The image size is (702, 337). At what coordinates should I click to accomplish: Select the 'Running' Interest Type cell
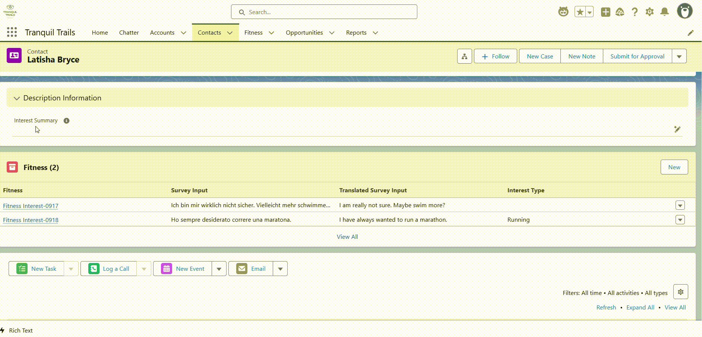point(518,219)
